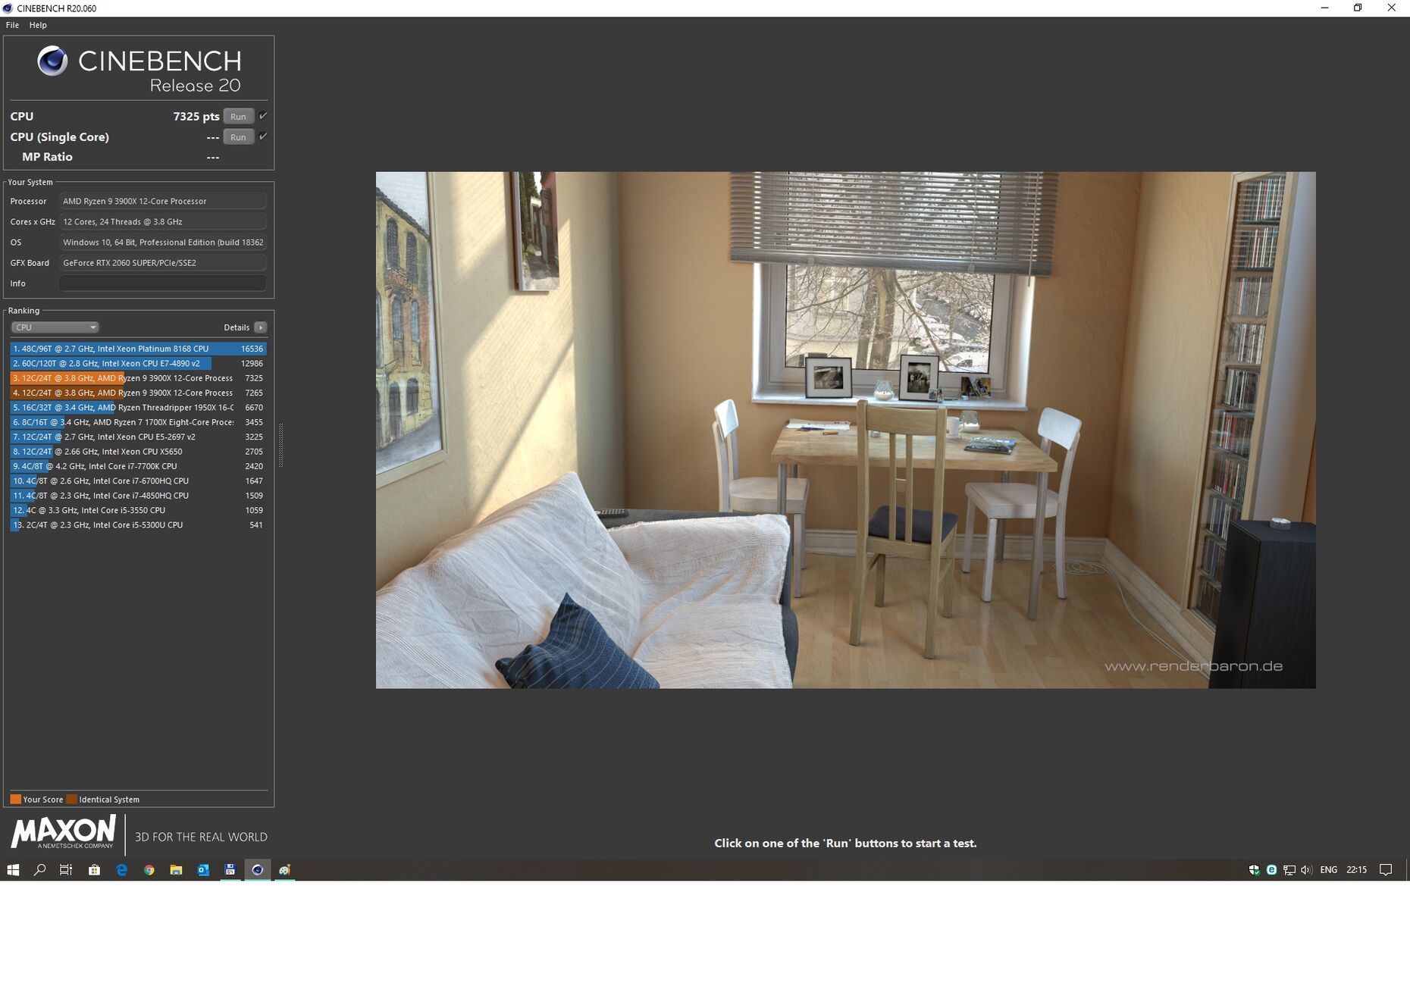
Task: Run the multi-core CPU benchmark
Action: tap(238, 117)
